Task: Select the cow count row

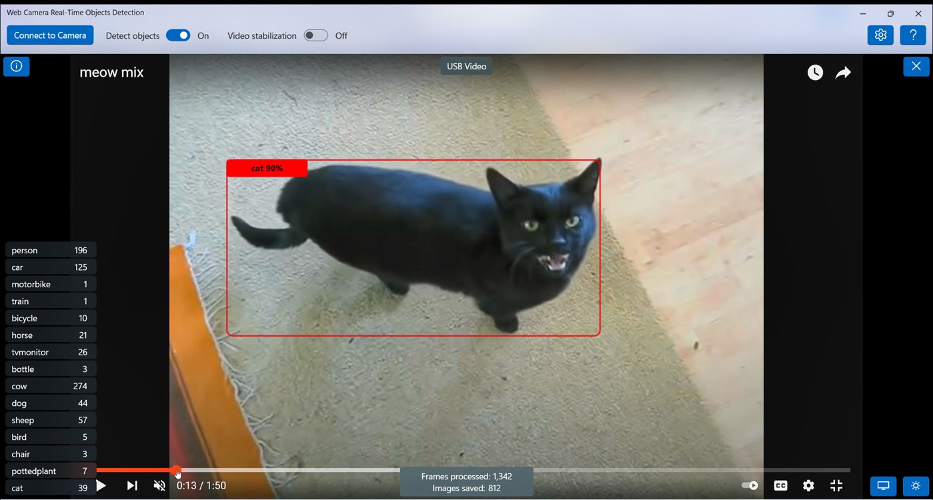Action: [x=51, y=386]
